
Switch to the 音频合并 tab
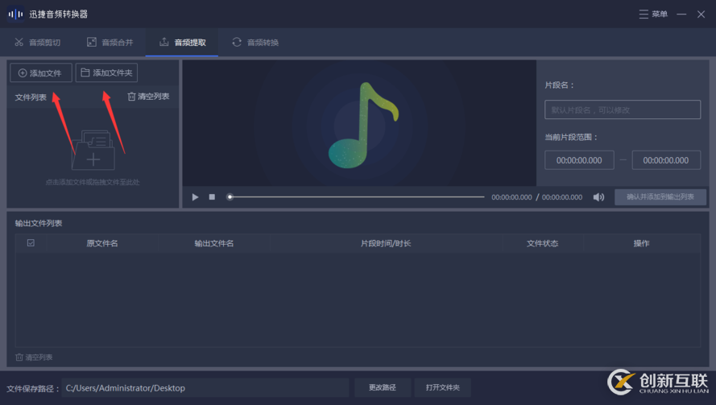pyautogui.click(x=110, y=43)
